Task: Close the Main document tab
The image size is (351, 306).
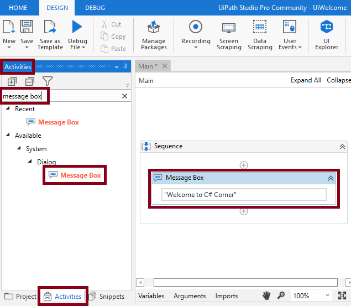Action: click(x=165, y=66)
